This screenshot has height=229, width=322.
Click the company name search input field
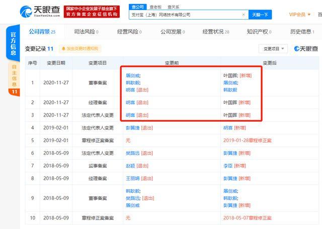pyautogui.click(x=186, y=15)
